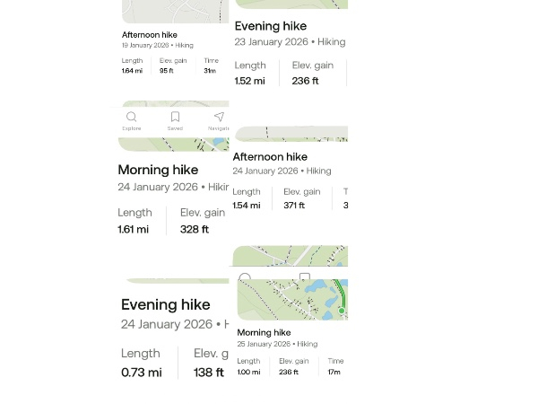Click the 138 ft elevation gain value
The height and width of the screenshot is (404, 538).
208,372
